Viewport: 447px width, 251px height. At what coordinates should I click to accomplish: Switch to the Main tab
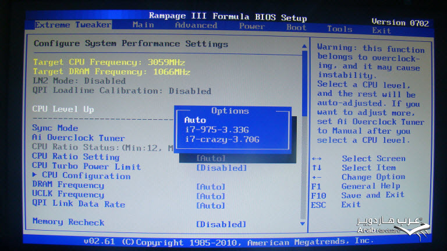click(x=143, y=25)
